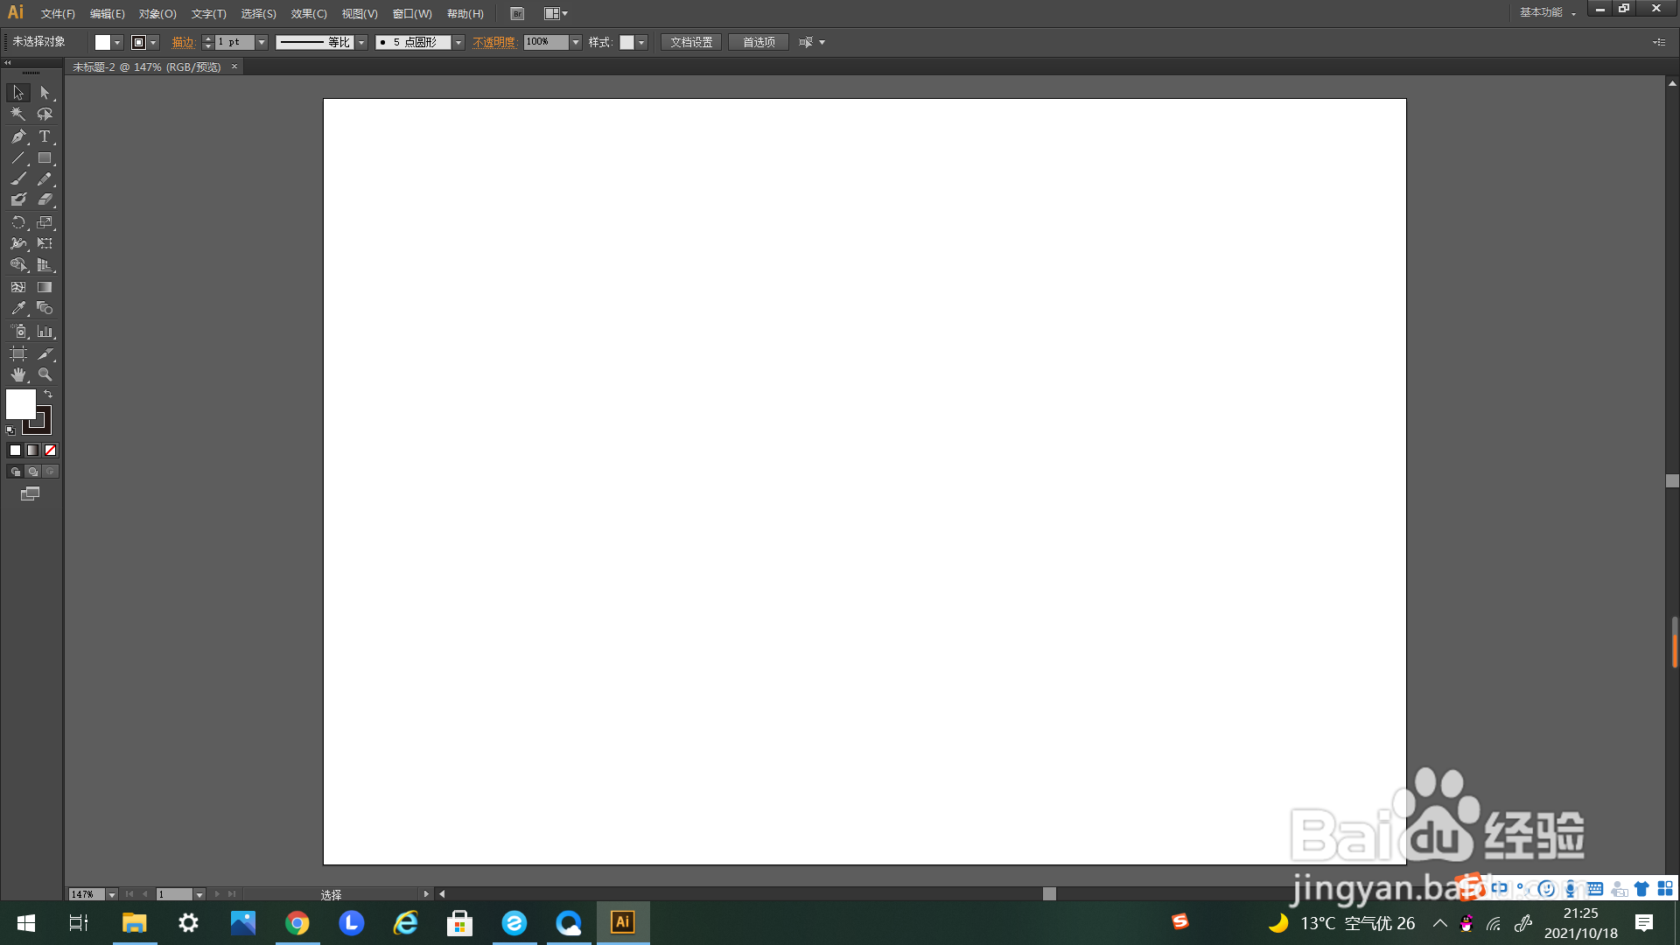Select the Type tool
Image resolution: width=1680 pixels, height=945 pixels.
point(45,136)
